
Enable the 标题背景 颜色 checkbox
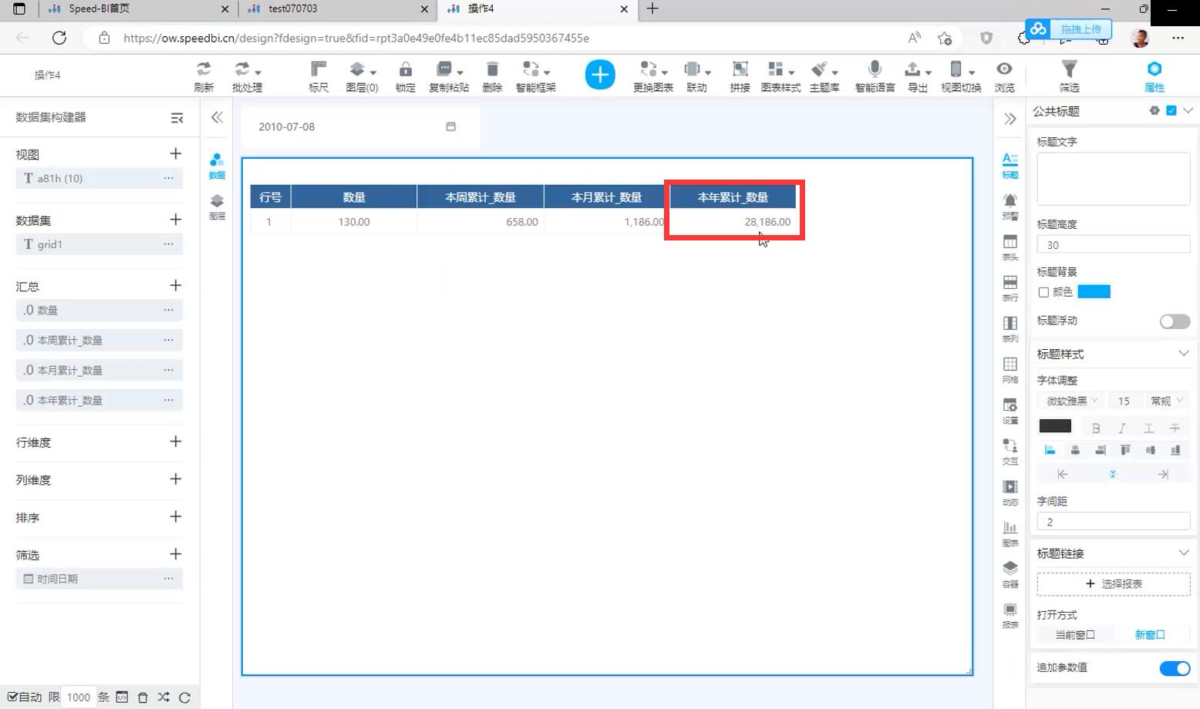[1043, 292]
